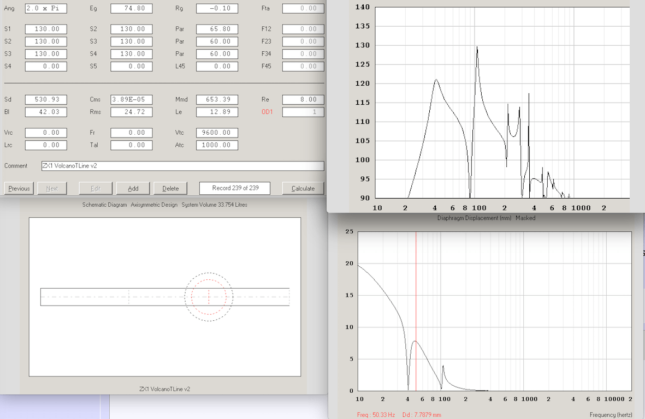Screen dimensions: 645x419
Task: Click the Re field showing 8.00
Action: [x=303, y=99]
